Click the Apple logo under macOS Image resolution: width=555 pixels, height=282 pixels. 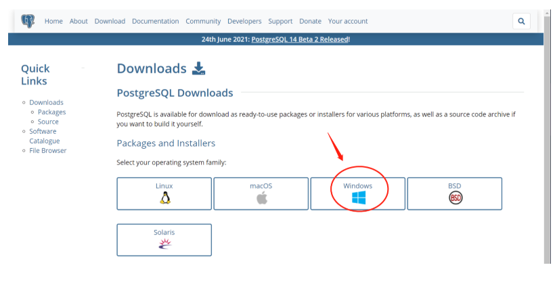click(261, 198)
